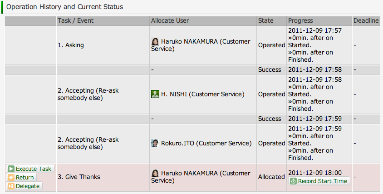Click the orange Delegate icon
Screen dimensions: 383x194
coord(11,186)
